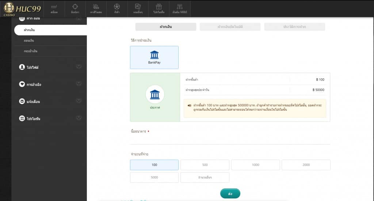Viewport: 374px width, 201px height.
Task: Open the bank name (ชื่อธนาคาร) dropdown field
Action: click(230, 140)
